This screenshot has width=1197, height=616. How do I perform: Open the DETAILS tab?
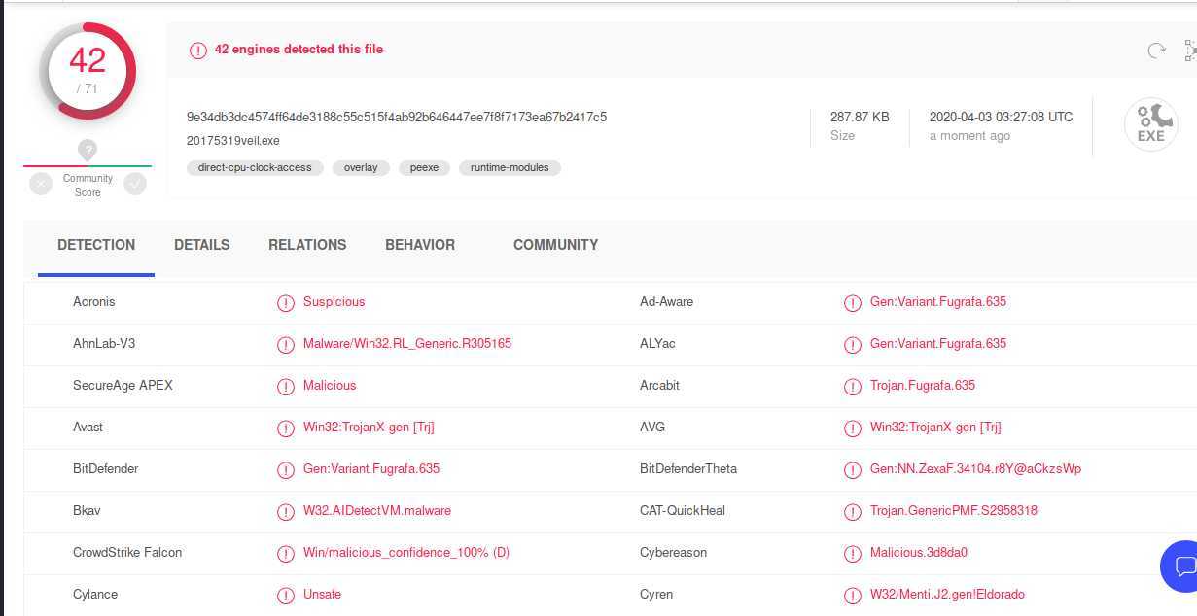tap(202, 245)
